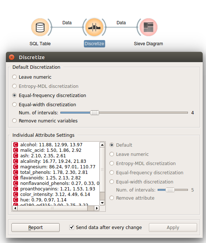Select the proanthocyanins attribute row
206x243 pixels.
pos(56,189)
